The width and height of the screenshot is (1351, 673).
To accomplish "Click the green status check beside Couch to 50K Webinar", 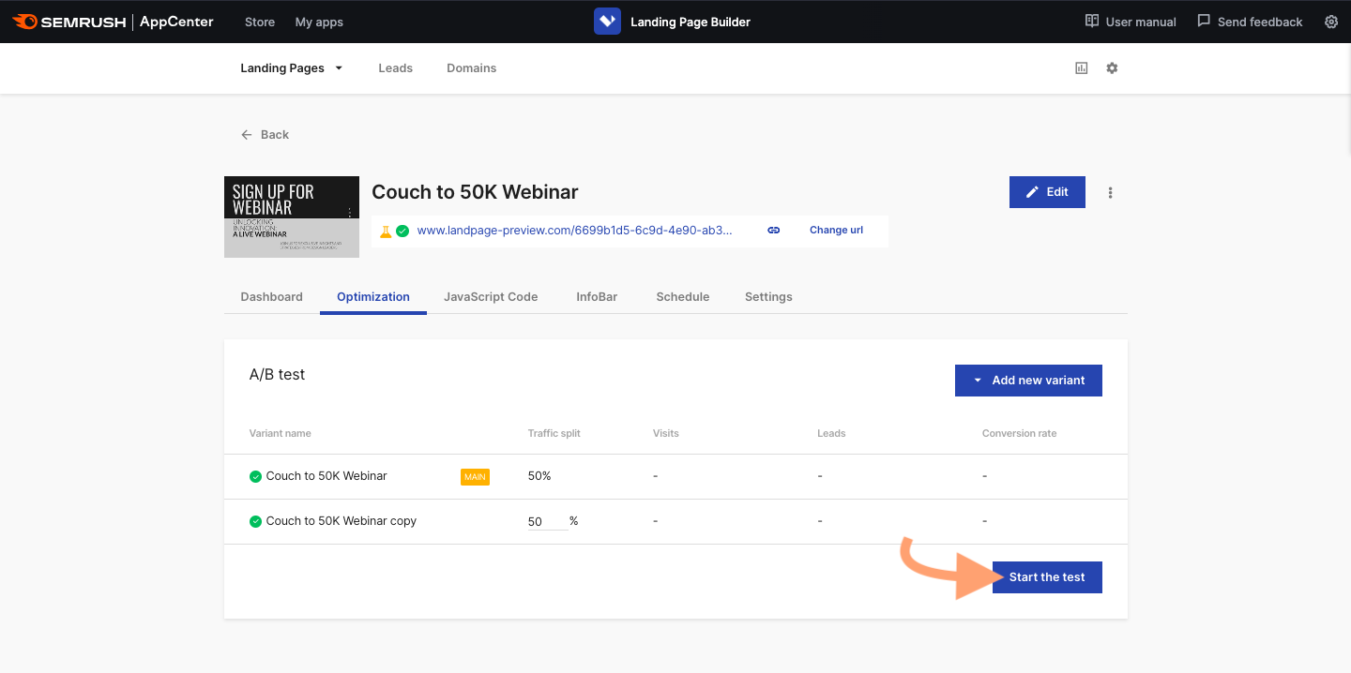I will click(x=255, y=476).
